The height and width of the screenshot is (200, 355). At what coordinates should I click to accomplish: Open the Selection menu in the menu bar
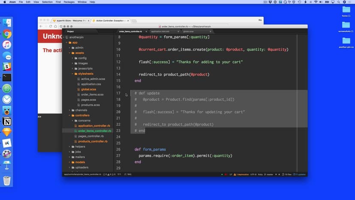[47, 2]
